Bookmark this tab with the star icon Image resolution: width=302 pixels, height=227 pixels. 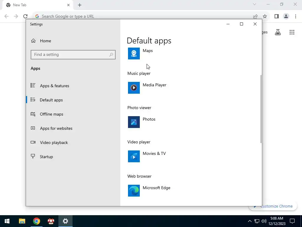coord(265,17)
